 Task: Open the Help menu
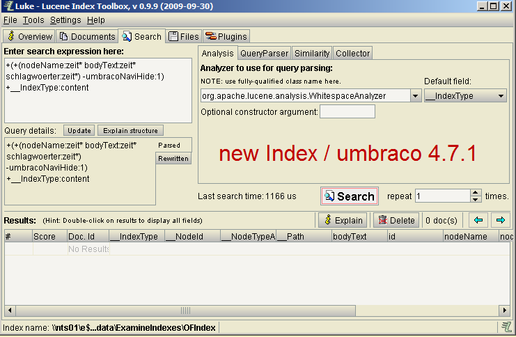tap(96, 20)
